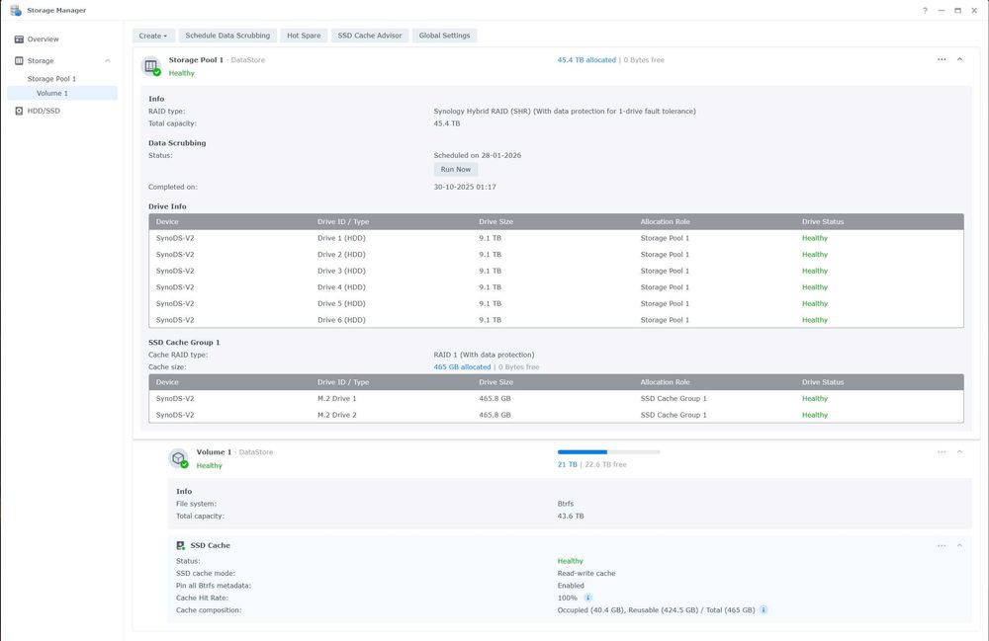Screen dimensions: 989x641
Task: Click the 21 TB used link for Volume 1
Action: click(567, 464)
